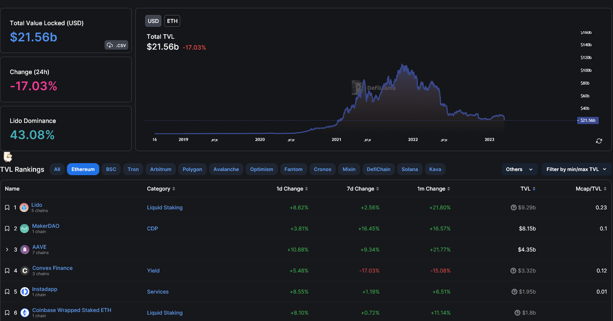Click the question mark beside Convex's $3.32b TVL
The image size is (613, 321).
click(x=513, y=270)
